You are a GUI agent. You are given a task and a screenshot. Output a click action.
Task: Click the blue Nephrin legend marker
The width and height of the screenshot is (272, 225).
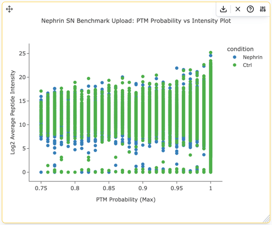[234, 57]
